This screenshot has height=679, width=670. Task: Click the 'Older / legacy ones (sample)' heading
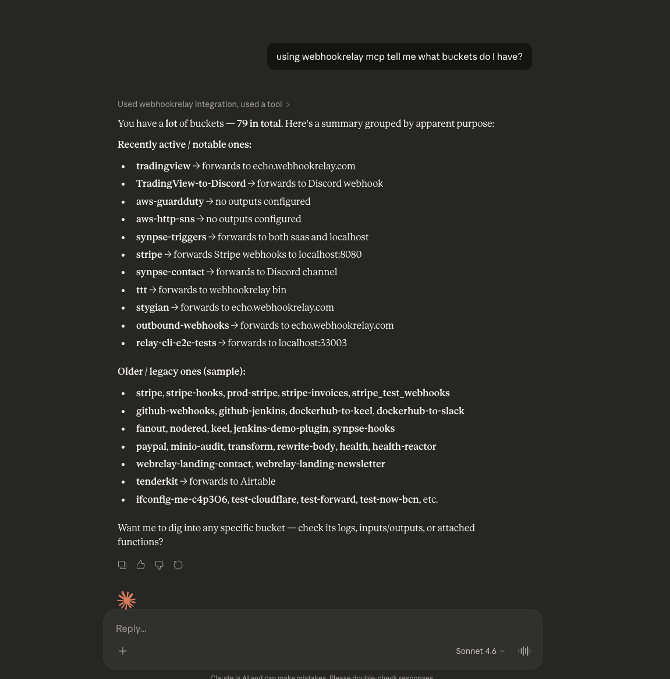click(182, 371)
